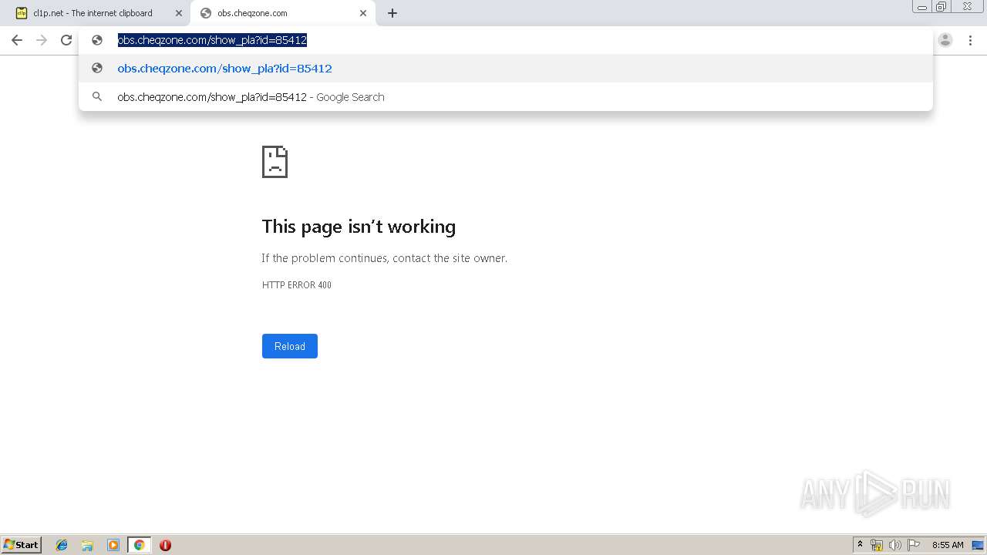Click the Chrome taskbar icon
The image size is (987, 555).
[x=139, y=545]
